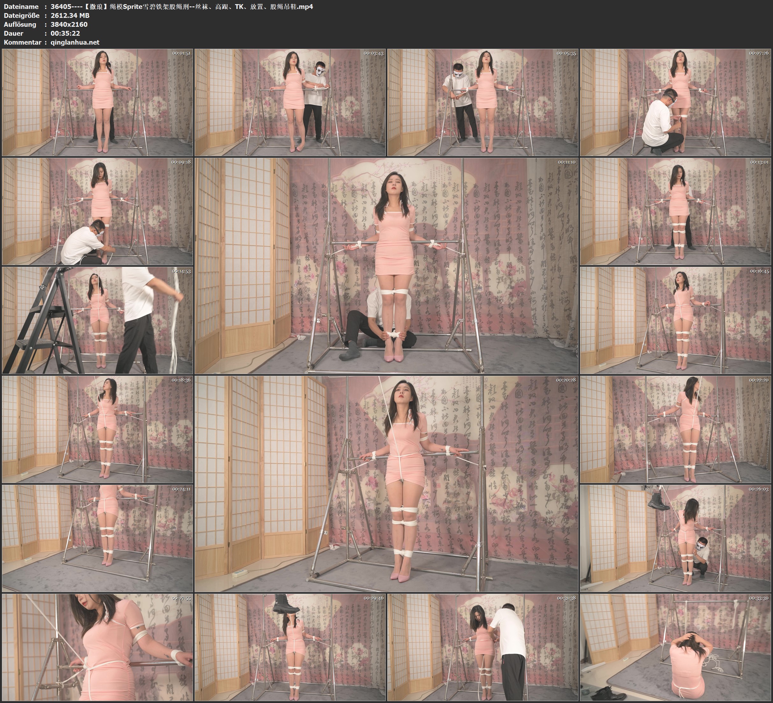The width and height of the screenshot is (773, 703).
Task: Click the frame stamped 00:18:36
Action: 97,429
